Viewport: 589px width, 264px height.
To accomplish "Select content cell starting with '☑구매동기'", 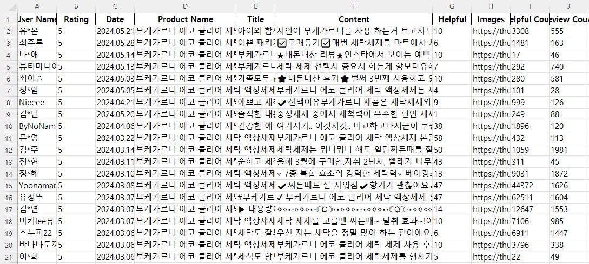I will pyautogui.click(x=353, y=43).
